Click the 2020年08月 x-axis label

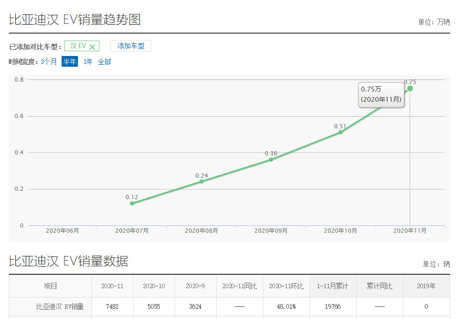tap(201, 231)
